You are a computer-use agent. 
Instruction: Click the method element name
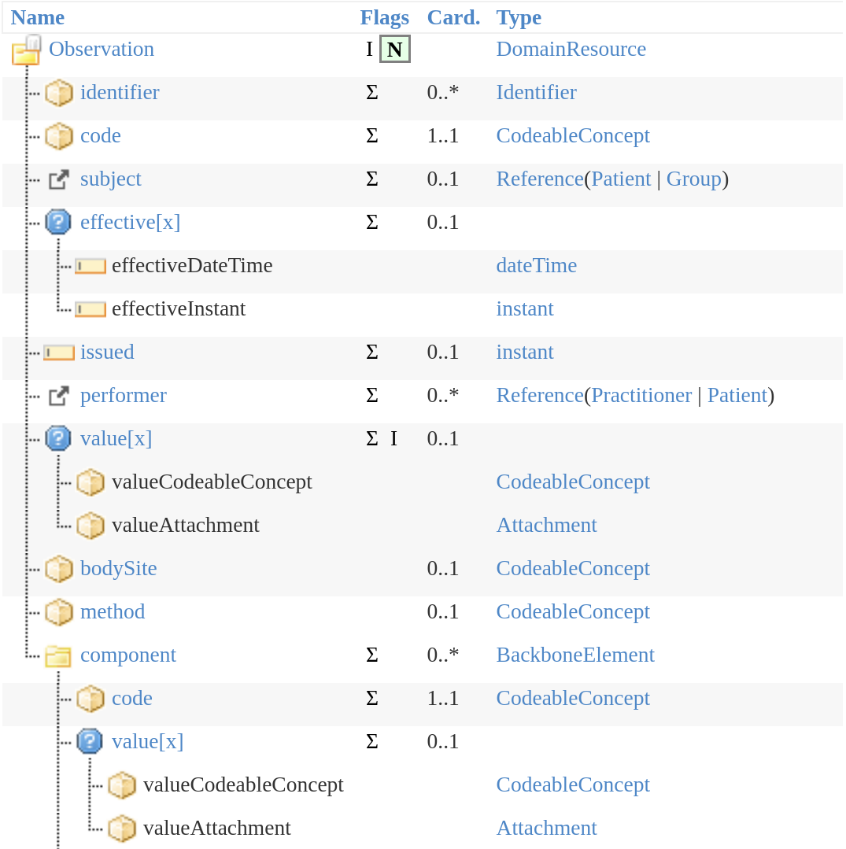click(113, 612)
